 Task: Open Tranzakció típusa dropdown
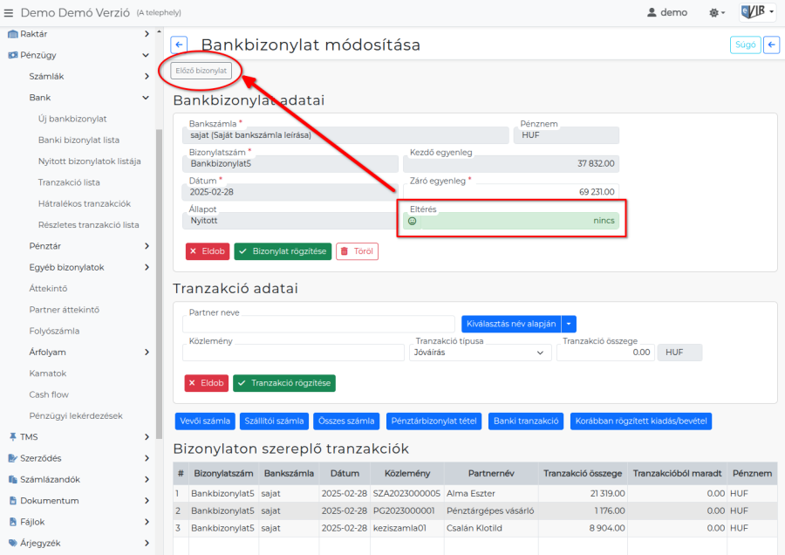pos(478,353)
